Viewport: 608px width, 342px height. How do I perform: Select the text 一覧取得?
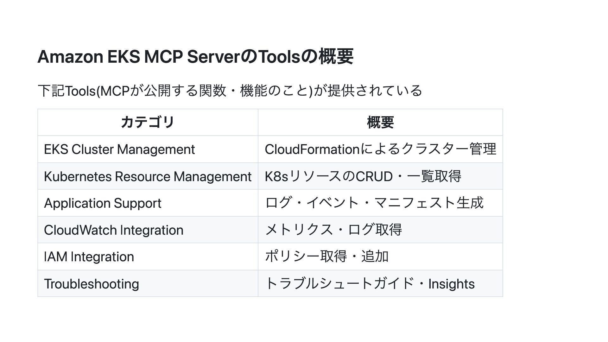click(434, 176)
